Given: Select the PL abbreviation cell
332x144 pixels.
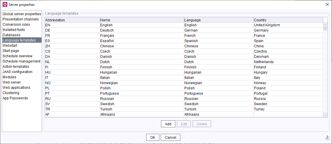Looking at the screenshot, I should click(72, 88).
